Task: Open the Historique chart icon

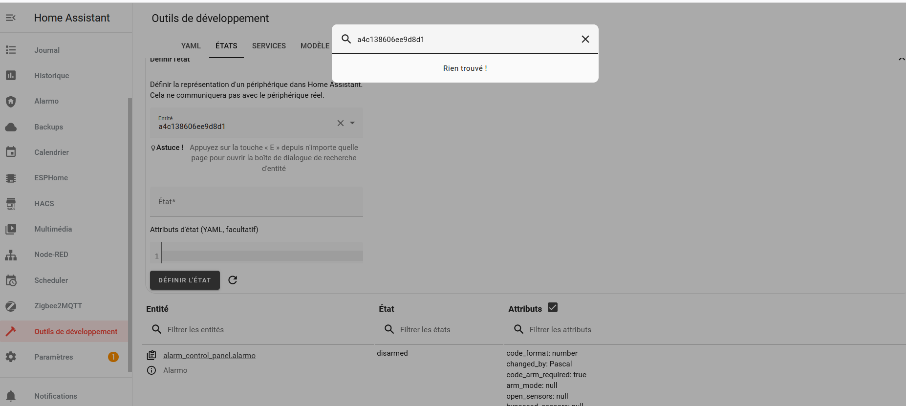Action: click(x=11, y=75)
